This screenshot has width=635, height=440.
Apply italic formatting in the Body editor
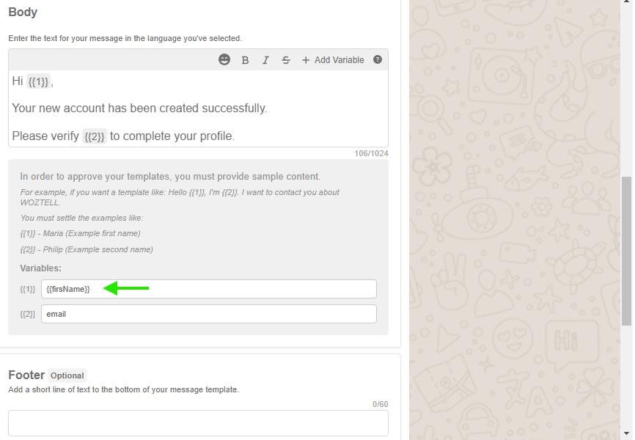pos(265,60)
